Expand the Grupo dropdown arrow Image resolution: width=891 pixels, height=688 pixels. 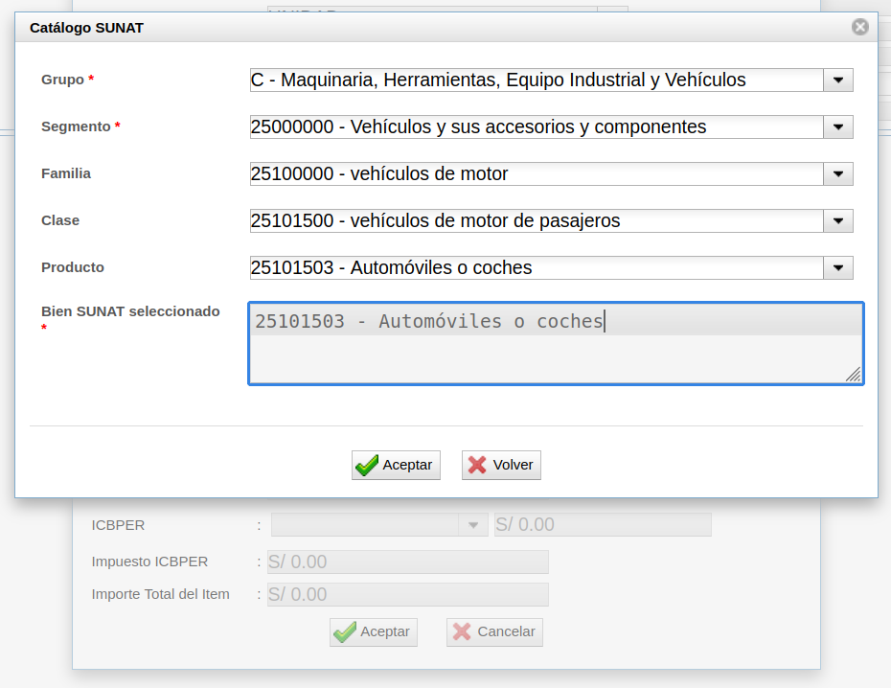(838, 80)
